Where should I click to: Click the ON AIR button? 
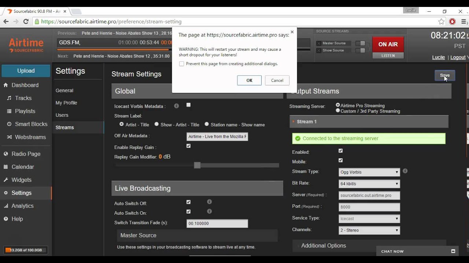(388, 45)
